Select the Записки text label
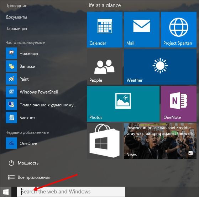199x197 pixels. [27, 66]
